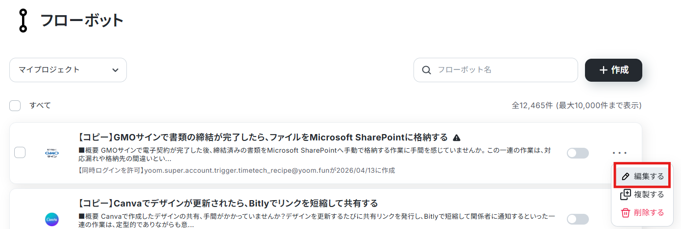681x229 pixels.
Task: Tick the checkbox for GMOサイン flow
Action: [20, 153]
